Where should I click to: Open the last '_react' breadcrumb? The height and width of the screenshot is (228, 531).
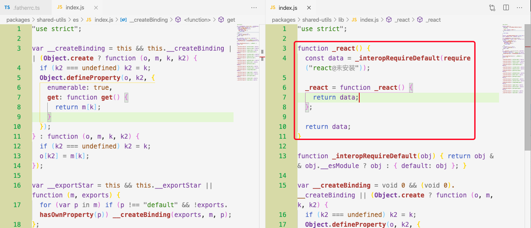click(429, 20)
